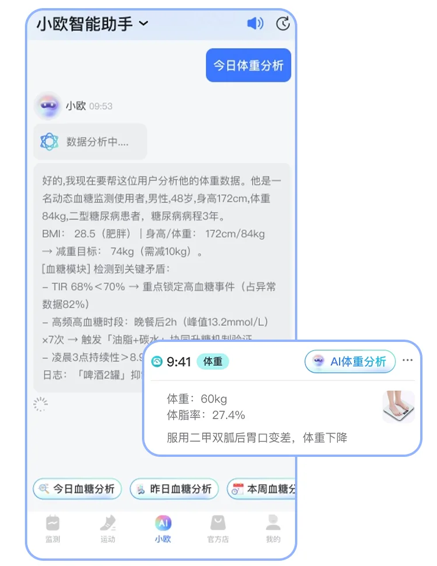Open chat history clock icon

pyautogui.click(x=283, y=24)
